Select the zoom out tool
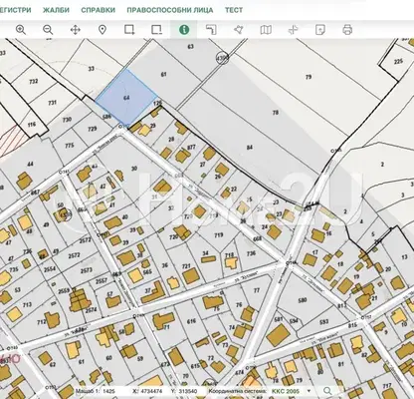This screenshot has width=414, height=399. (48, 30)
